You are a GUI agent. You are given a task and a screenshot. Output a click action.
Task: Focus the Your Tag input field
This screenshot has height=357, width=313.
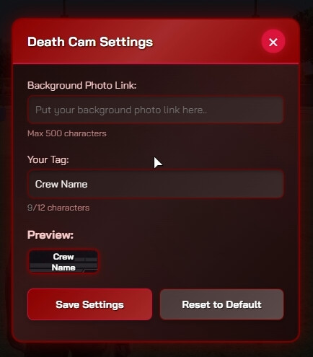click(156, 184)
